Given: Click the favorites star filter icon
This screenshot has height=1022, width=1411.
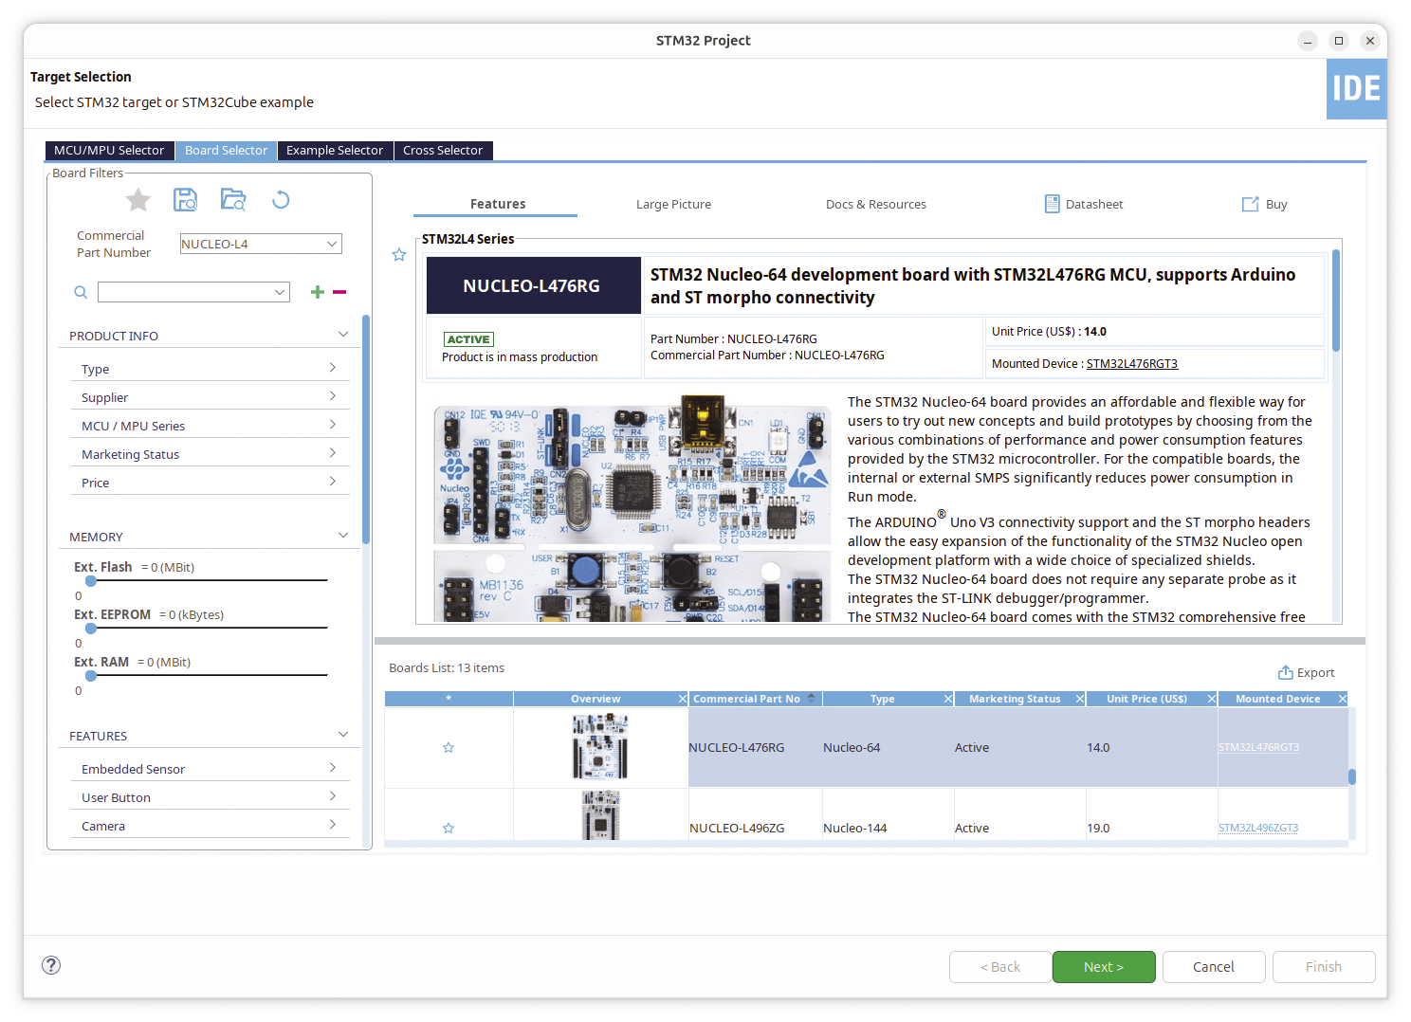Looking at the screenshot, I should pos(138,200).
